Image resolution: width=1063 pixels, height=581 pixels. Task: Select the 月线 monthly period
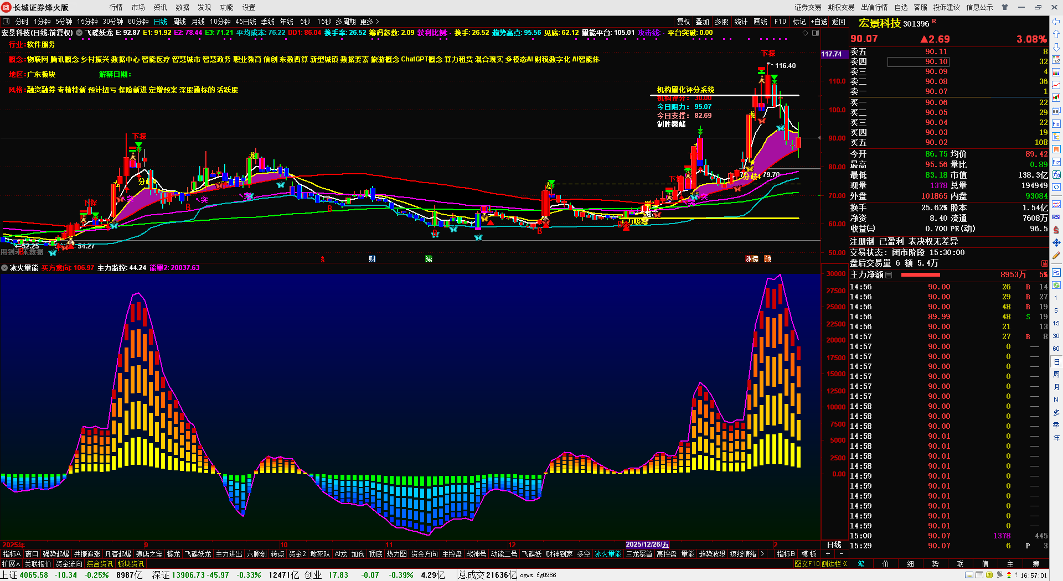(x=198, y=22)
